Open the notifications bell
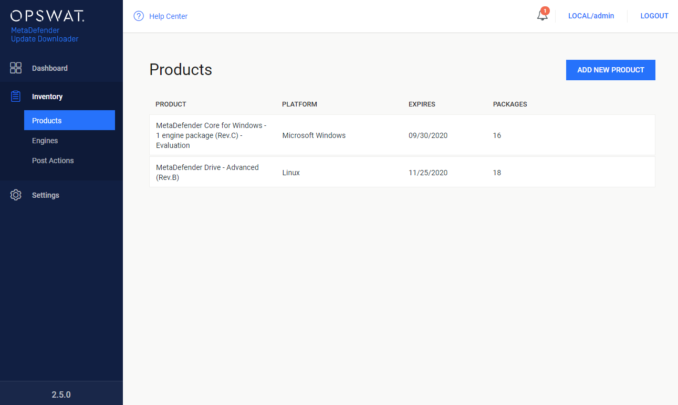678x405 pixels. point(542,15)
